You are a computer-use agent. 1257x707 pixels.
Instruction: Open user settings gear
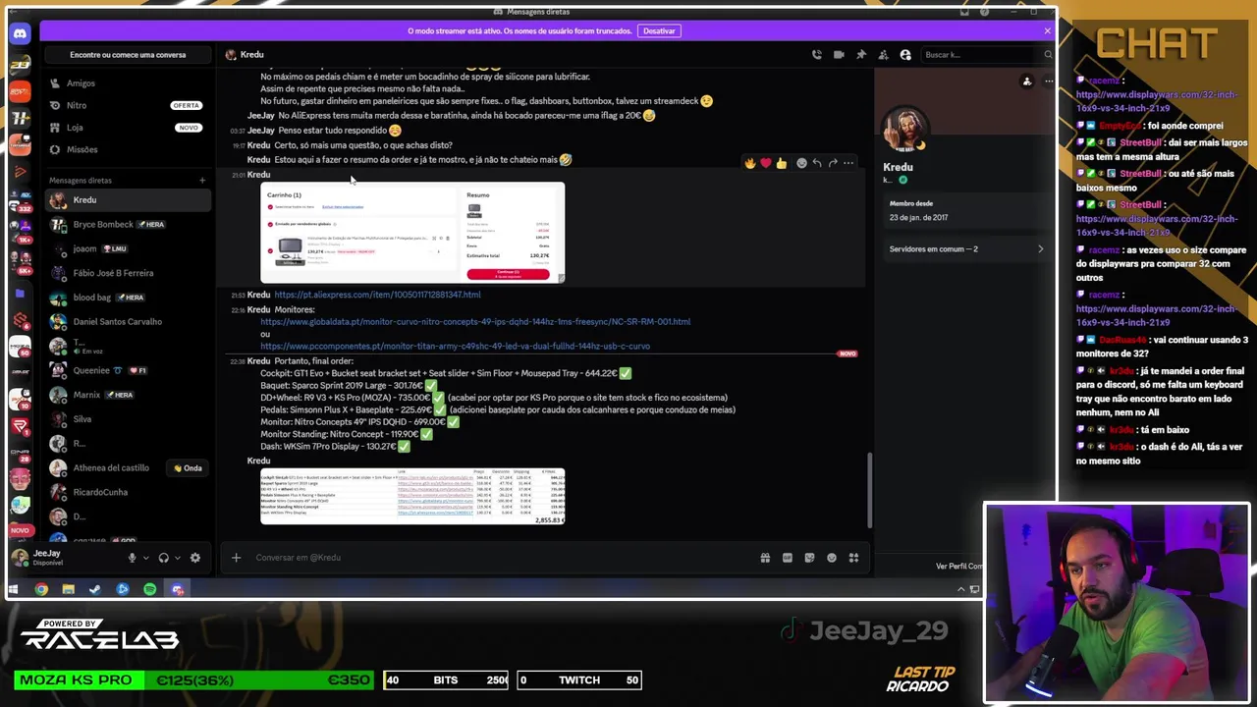[195, 558]
